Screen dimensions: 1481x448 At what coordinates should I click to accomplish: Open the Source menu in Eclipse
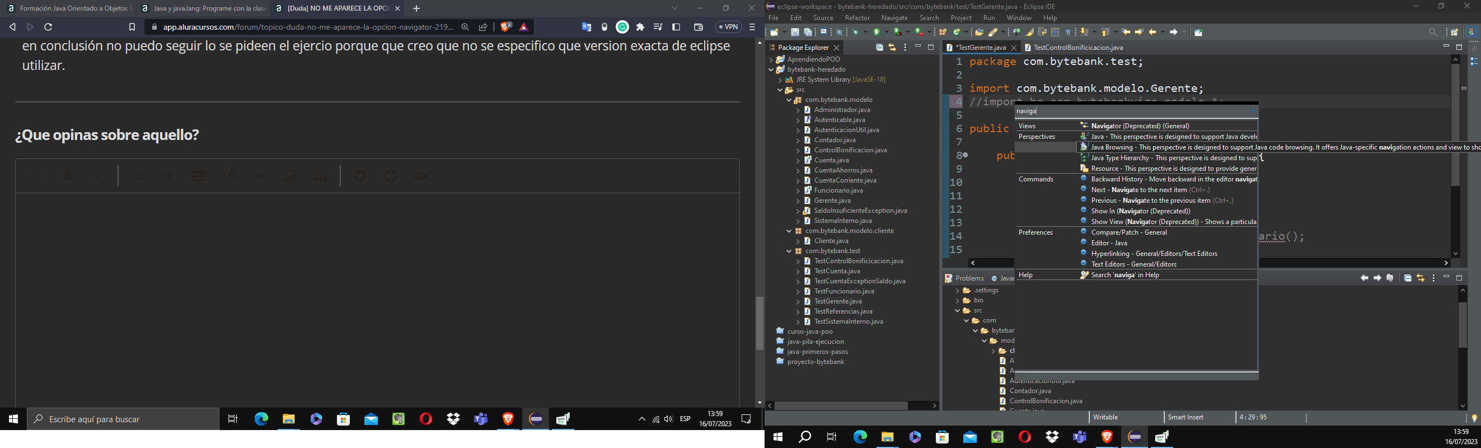click(x=823, y=18)
